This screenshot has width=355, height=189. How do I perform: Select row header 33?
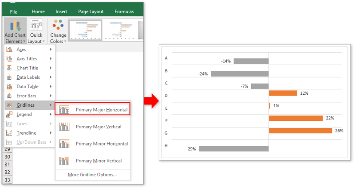coord(7,180)
